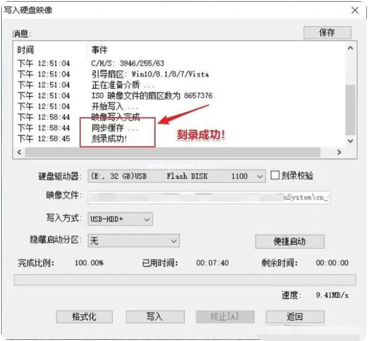Click the 便捷启动 button
This screenshot has width=368, height=341.
(289, 241)
